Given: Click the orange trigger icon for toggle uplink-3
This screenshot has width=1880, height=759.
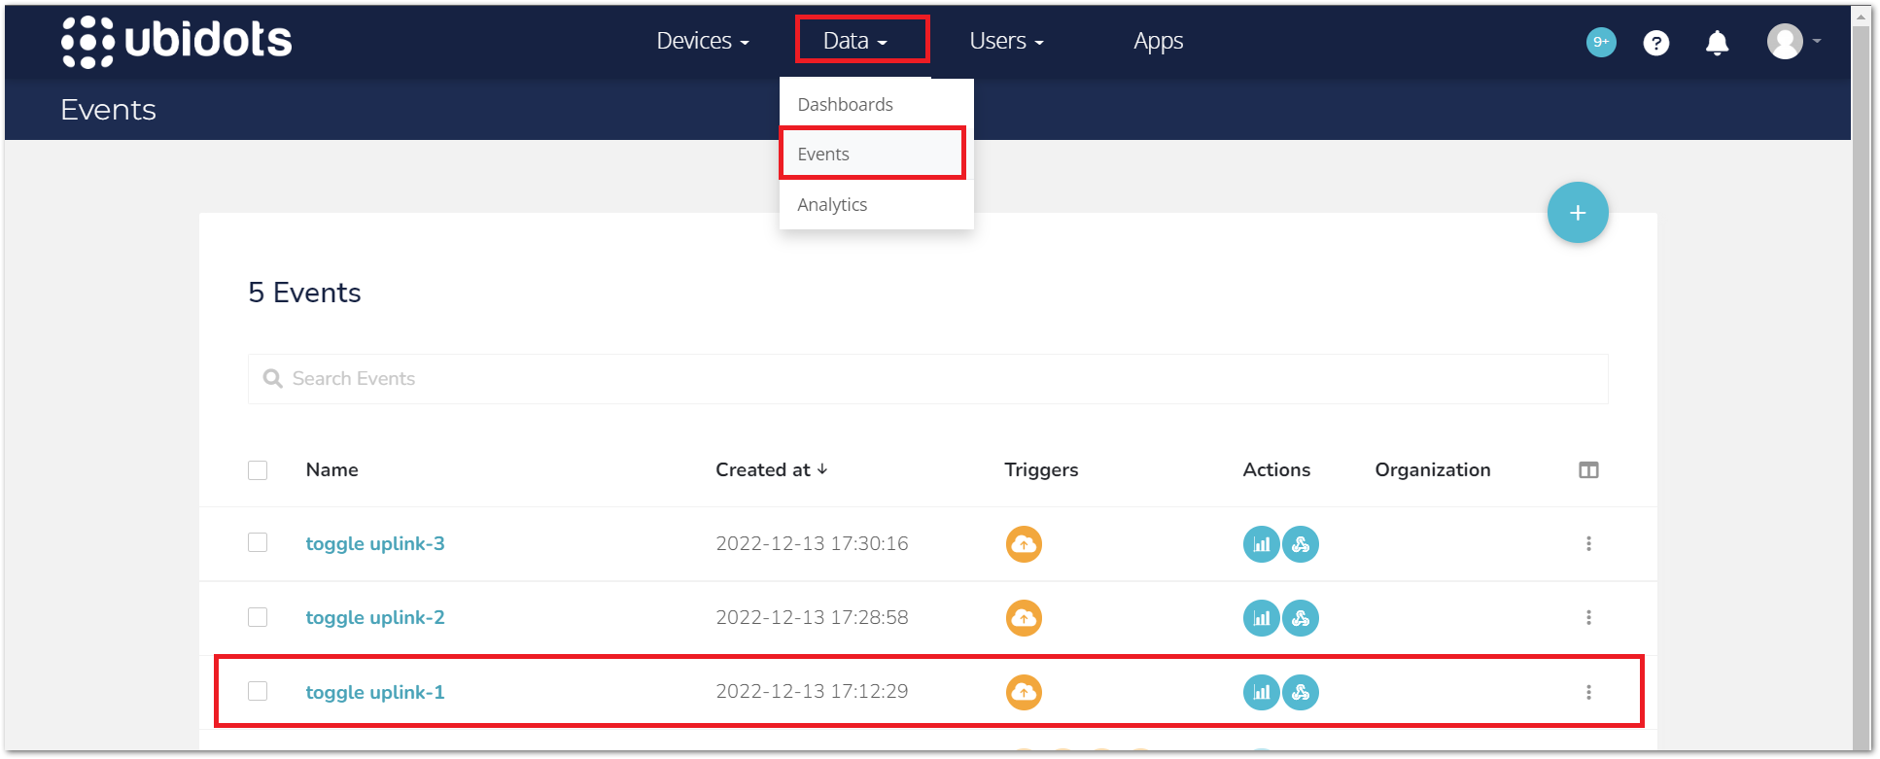Looking at the screenshot, I should click(x=1024, y=544).
